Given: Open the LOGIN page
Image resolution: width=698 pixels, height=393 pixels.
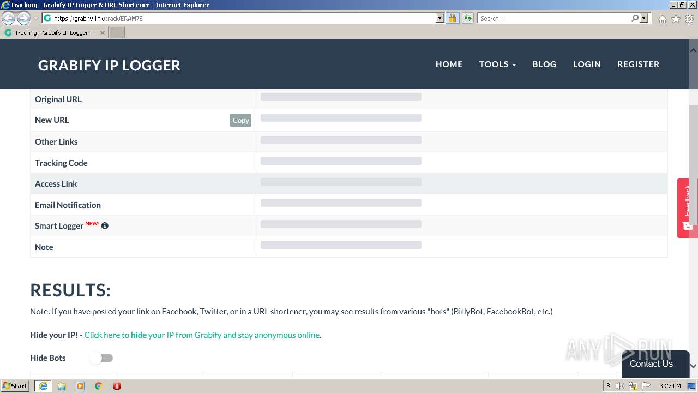Looking at the screenshot, I should coord(587,64).
